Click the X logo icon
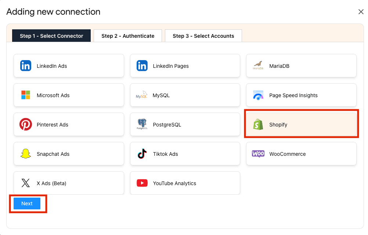 point(26,183)
